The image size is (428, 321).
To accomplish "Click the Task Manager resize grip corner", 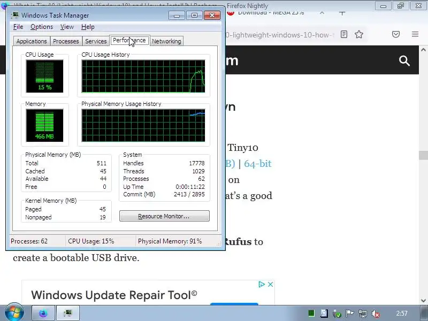I will [x=219, y=243].
